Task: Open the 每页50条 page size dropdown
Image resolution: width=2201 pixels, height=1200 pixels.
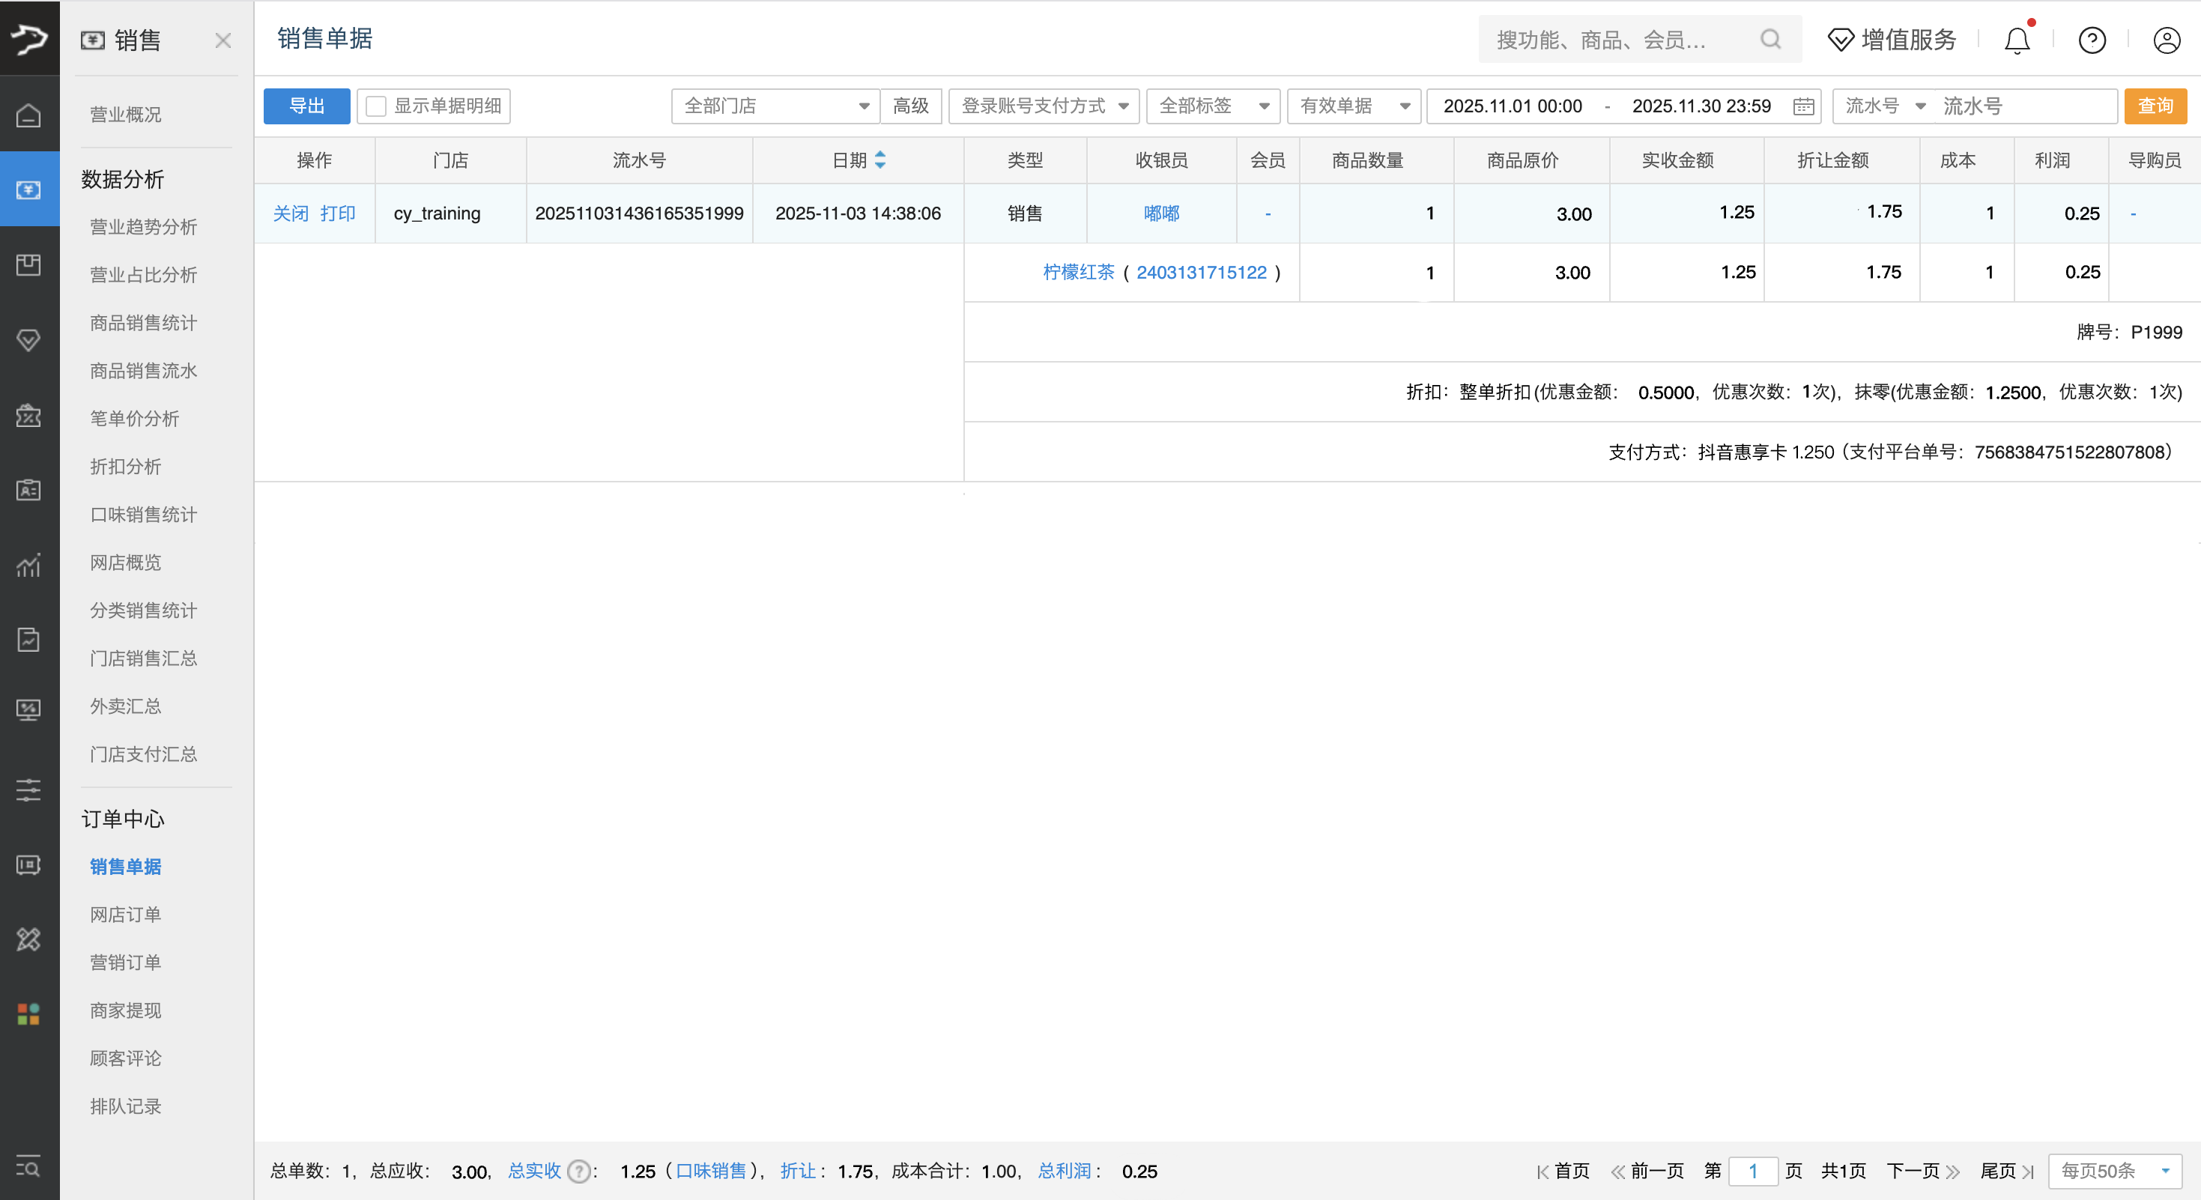Action: click(2114, 1171)
